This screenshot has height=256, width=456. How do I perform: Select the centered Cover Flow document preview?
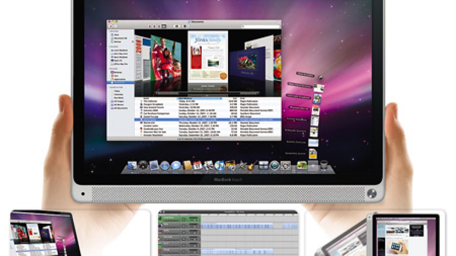pos(207,57)
